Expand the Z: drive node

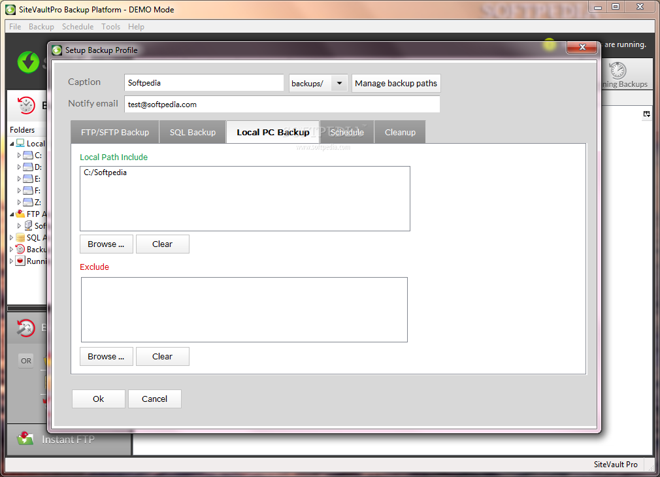[x=19, y=202]
